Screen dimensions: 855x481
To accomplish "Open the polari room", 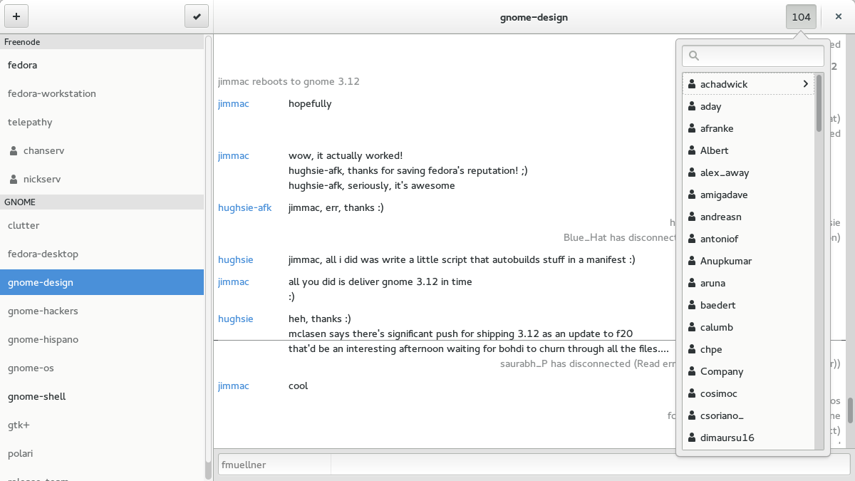I will [102, 453].
